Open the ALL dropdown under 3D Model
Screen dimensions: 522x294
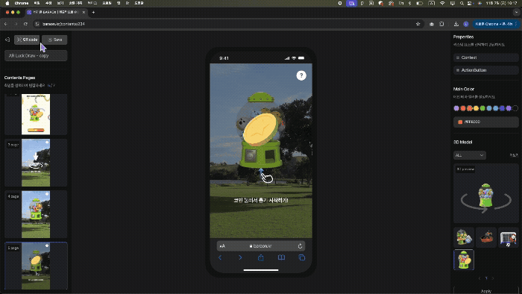(470, 155)
